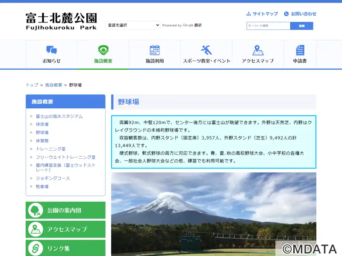Open the 言語を選択 language dropdown
Screen dimensions: 342x256
pyautogui.click(x=133, y=25)
